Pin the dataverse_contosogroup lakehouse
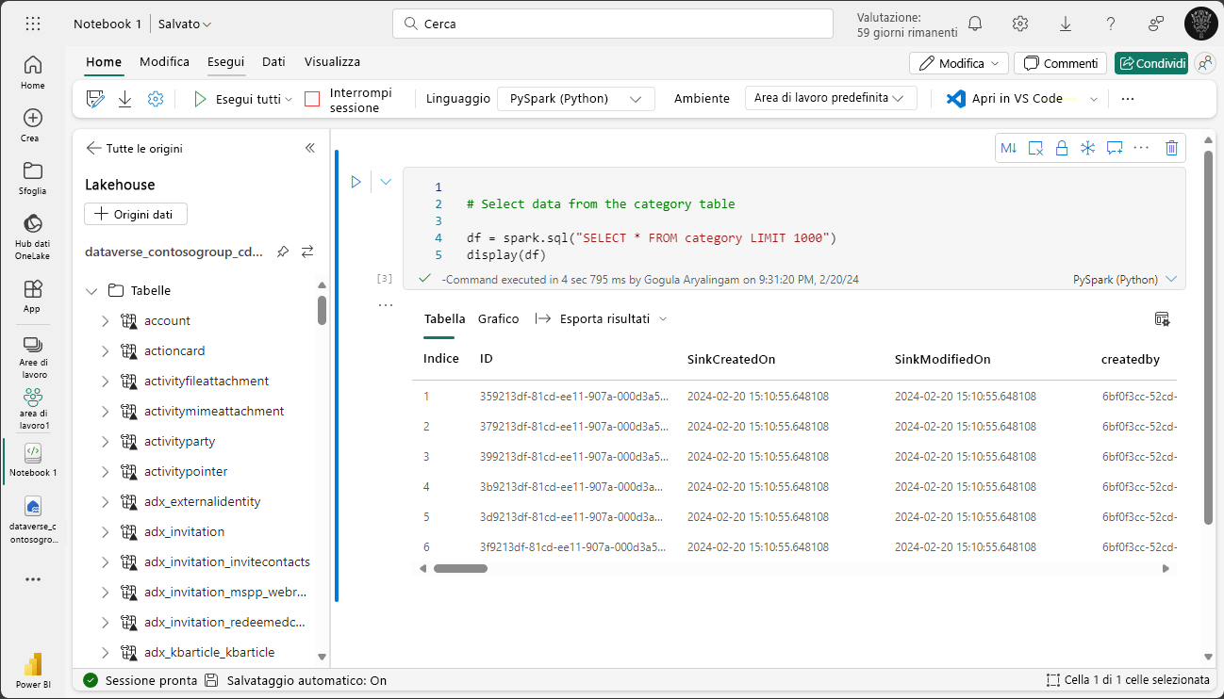Image resolution: width=1224 pixels, height=699 pixels. tap(282, 252)
